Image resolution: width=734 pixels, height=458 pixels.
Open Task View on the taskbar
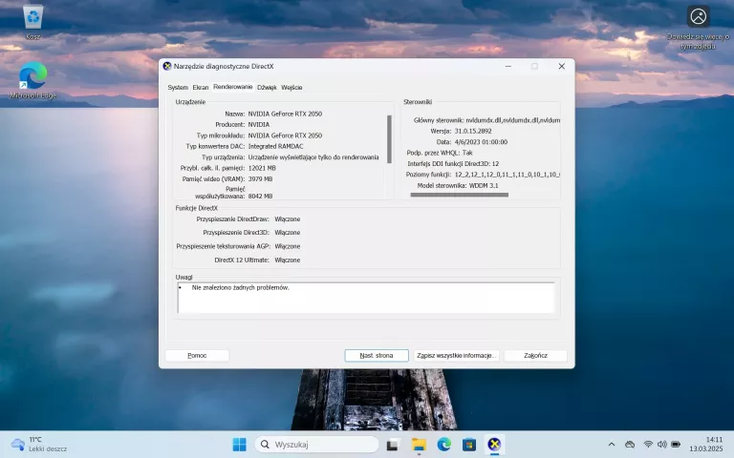(x=393, y=445)
